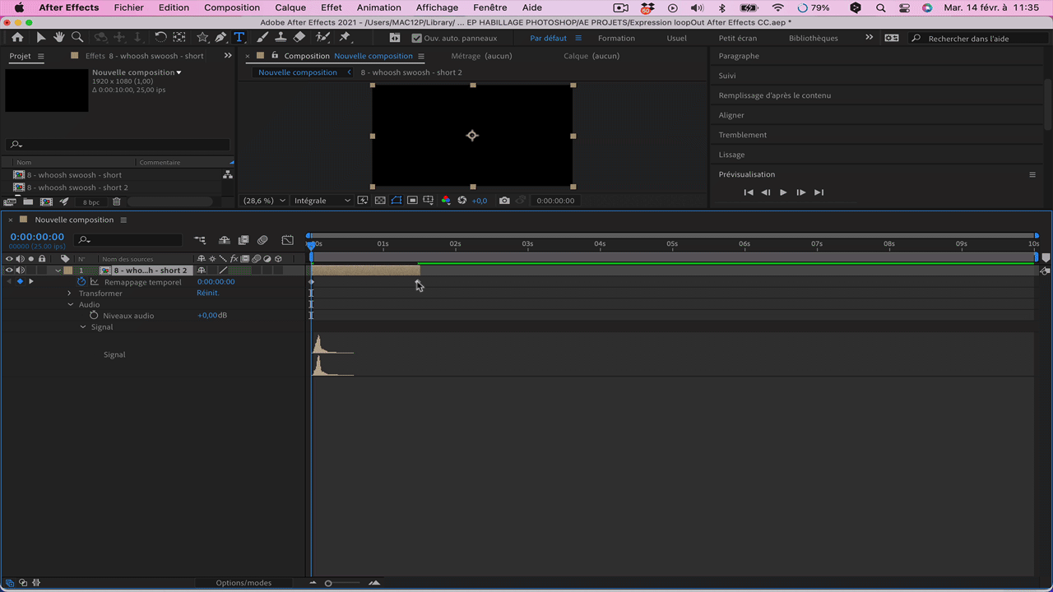Click the 'Réinit.' link for Transformer

(207, 293)
